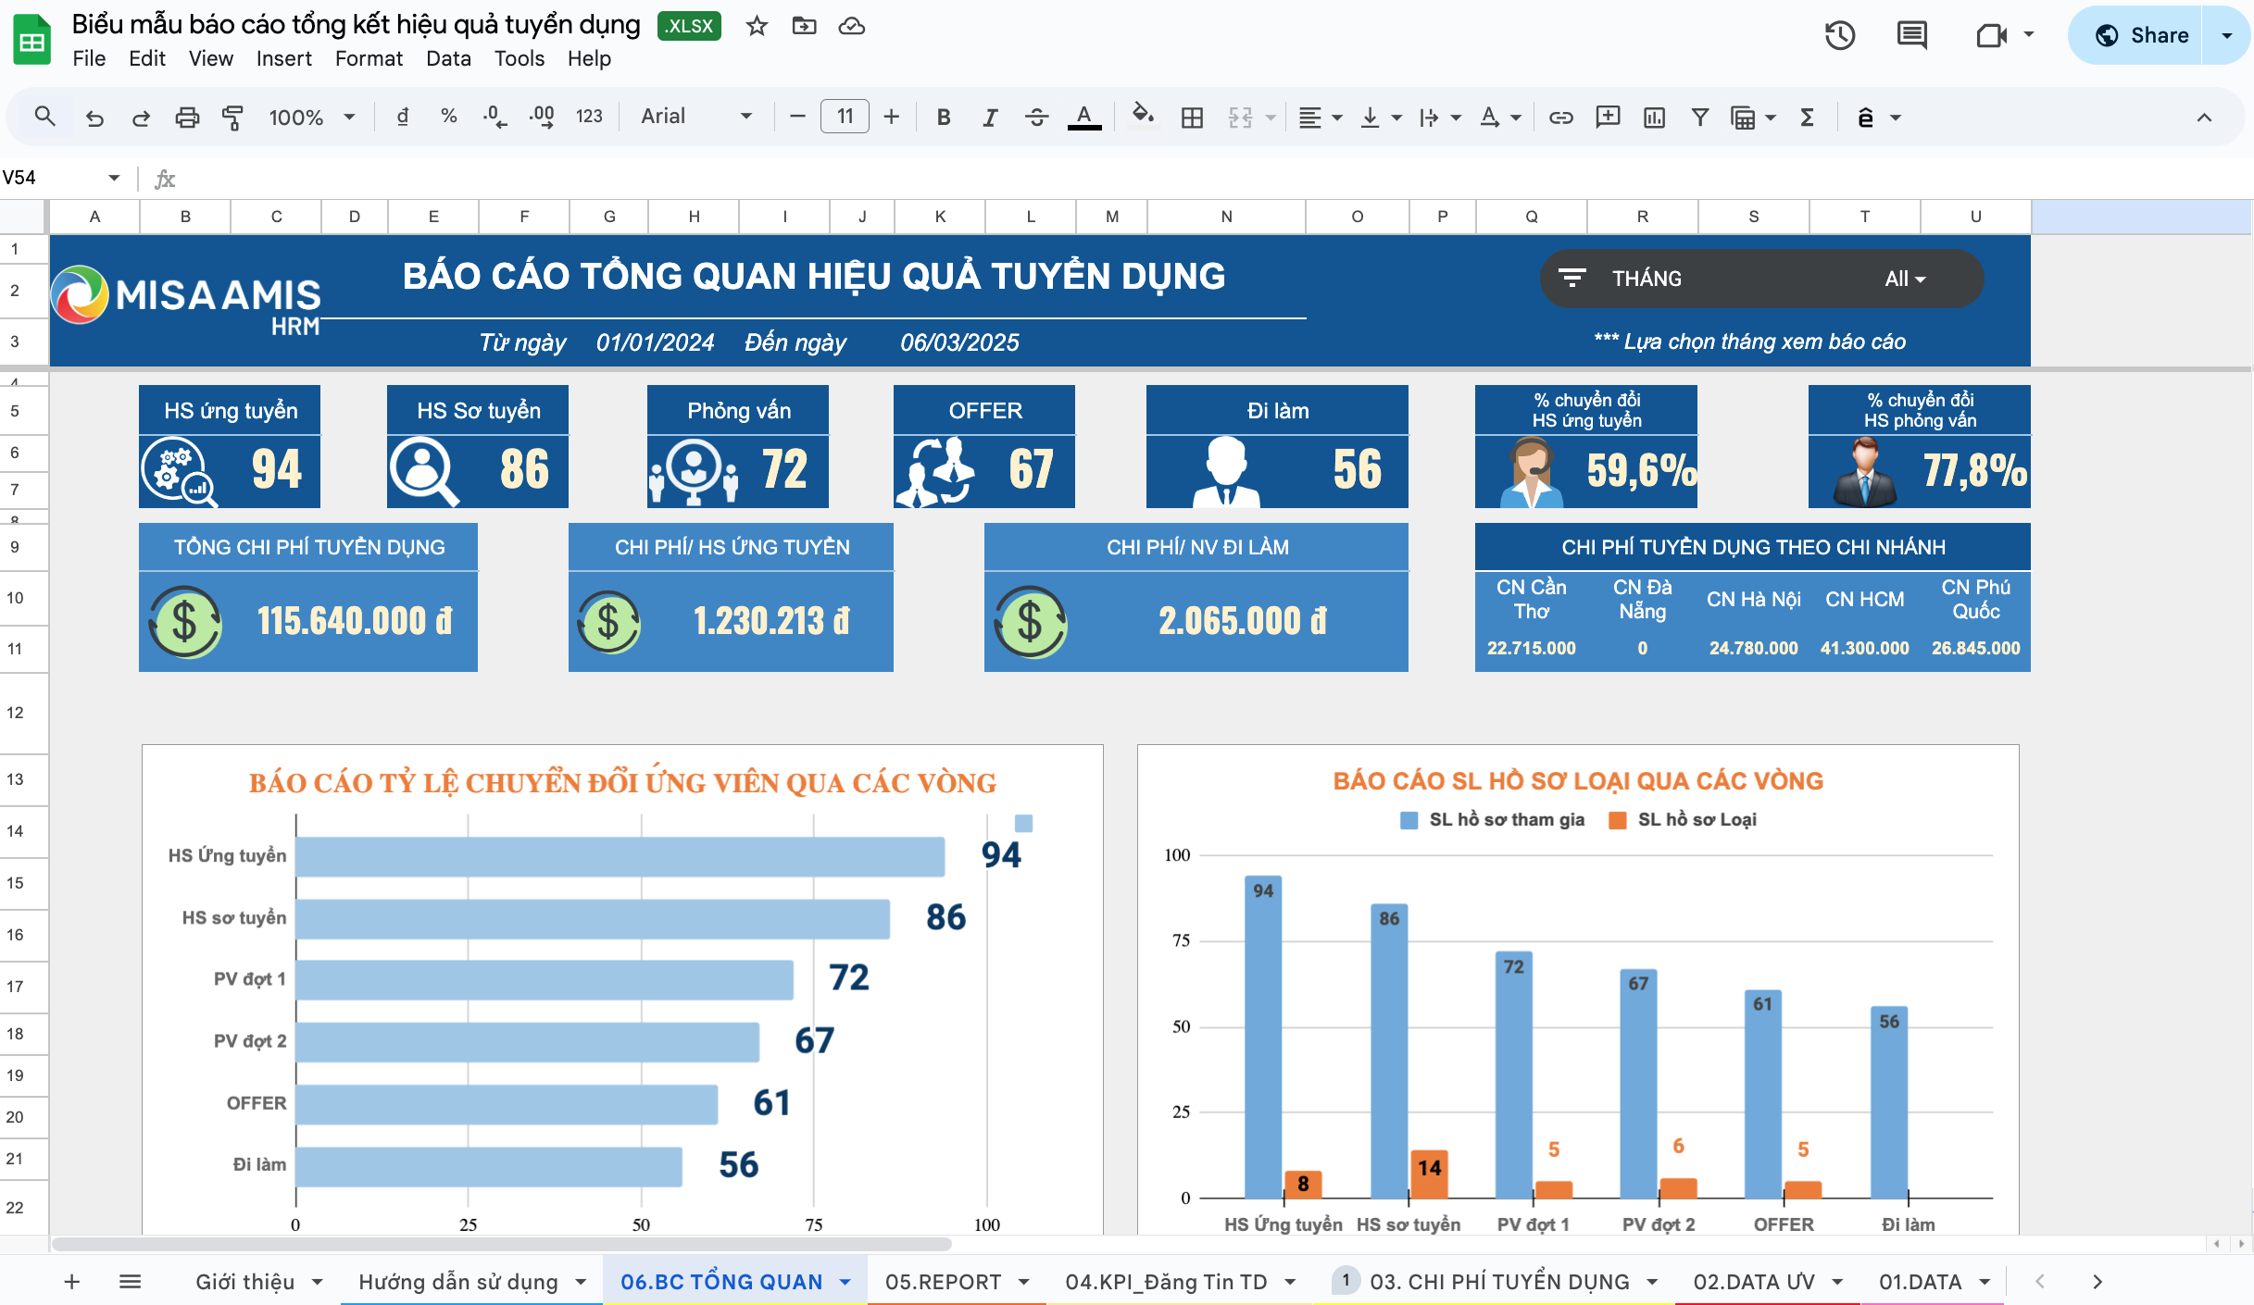Insert a chart using toolbar icon
The width and height of the screenshot is (2254, 1305).
tap(1654, 118)
